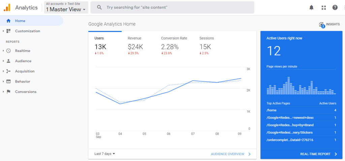
Task: Open Acquisition reports menu item
Action: click(25, 71)
